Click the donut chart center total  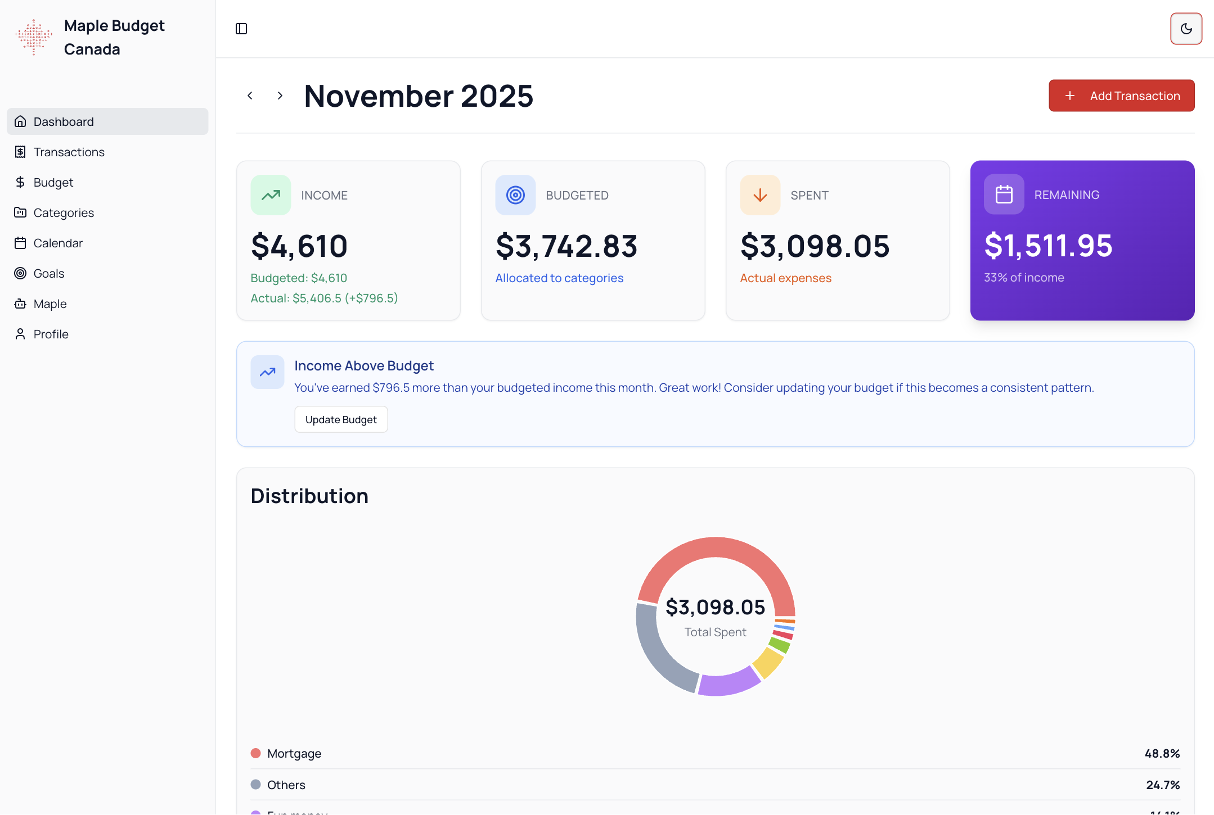pyautogui.click(x=715, y=607)
